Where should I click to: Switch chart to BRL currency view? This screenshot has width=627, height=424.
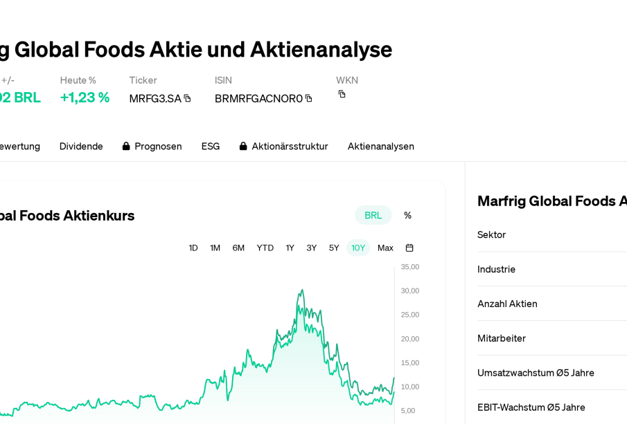click(x=373, y=215)
